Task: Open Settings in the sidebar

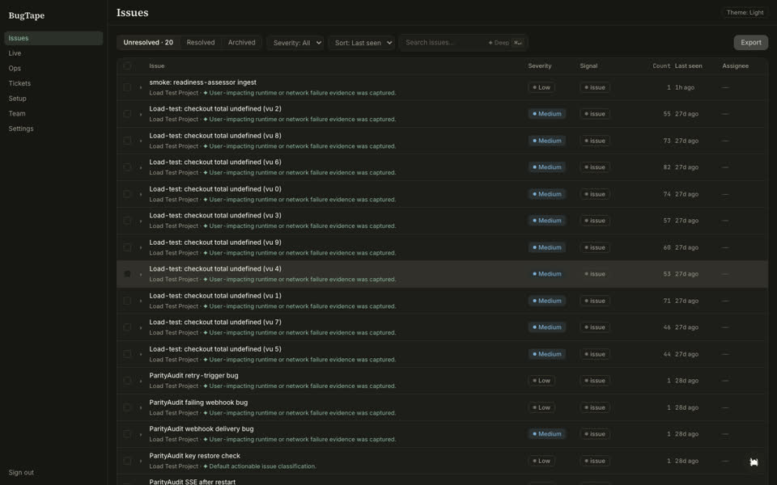Action: (x=53, y=129)
